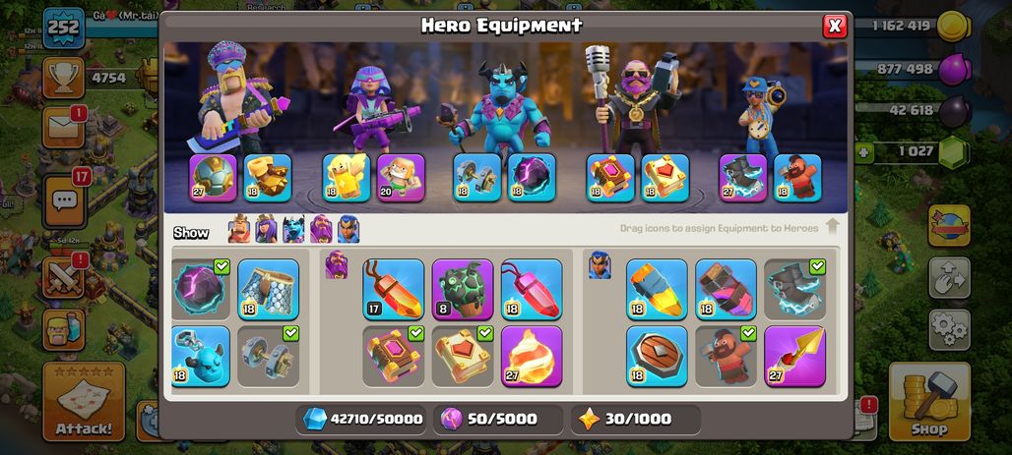The image size is (1012, 455).
Task: Choose the Rocket Spear equipment level 27
Action: click(794, 356)
